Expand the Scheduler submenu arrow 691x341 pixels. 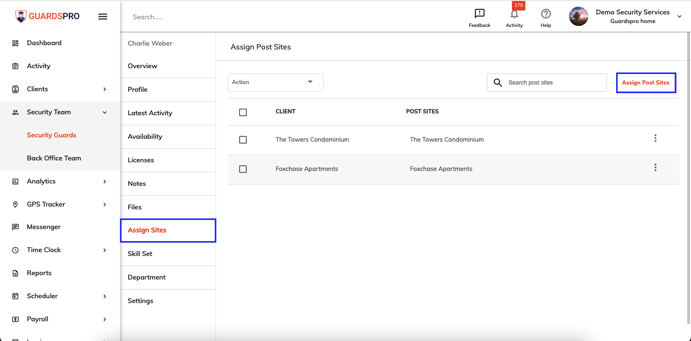coord(105,296)
